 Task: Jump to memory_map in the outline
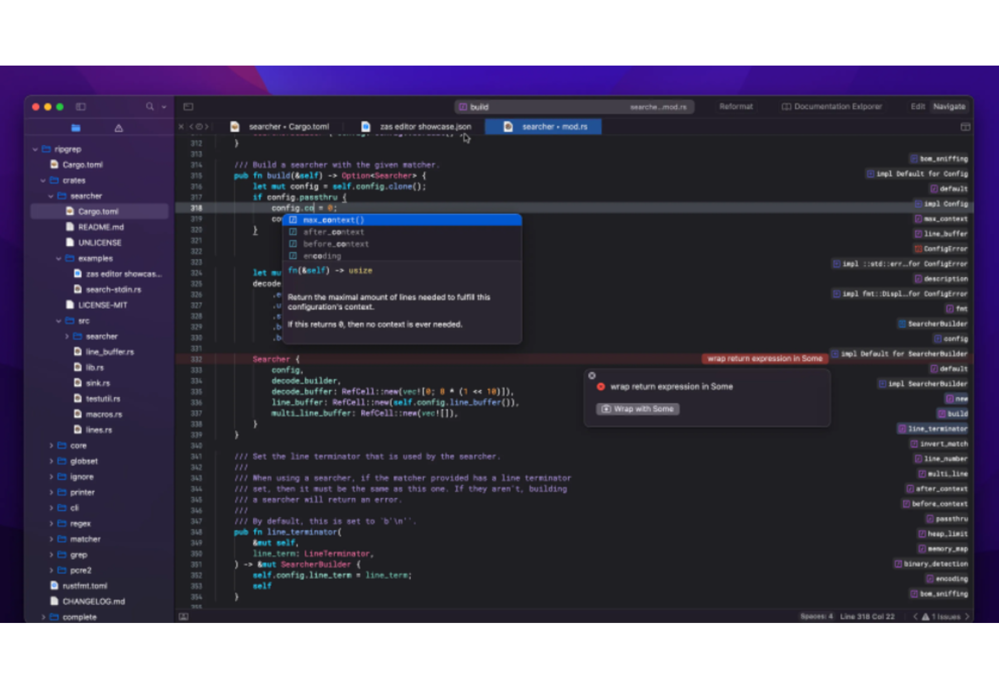tap(942, 549)
